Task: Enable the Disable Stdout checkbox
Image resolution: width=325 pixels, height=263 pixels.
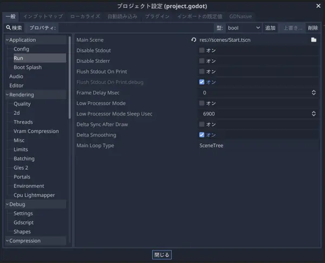Action: pos(201,50)
